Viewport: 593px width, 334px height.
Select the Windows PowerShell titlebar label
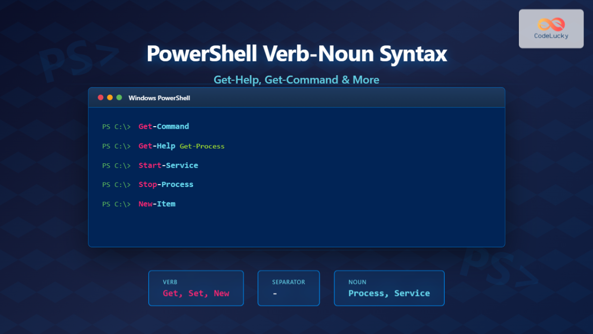click(x=158, y=97)
